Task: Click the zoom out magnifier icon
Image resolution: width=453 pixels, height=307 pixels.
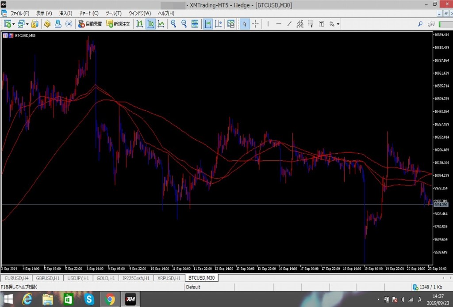Action: (184, 24)
